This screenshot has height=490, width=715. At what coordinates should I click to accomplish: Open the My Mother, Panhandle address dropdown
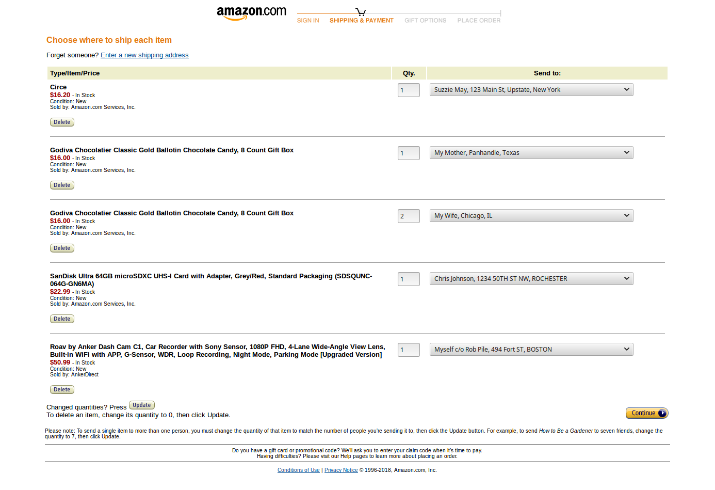tap(531, 153)
